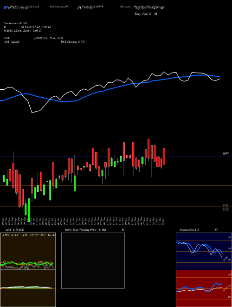Click the 'SI 14/3: 31.42 / 69.48' reading
Viewport: 232px width, 307px height.
[36, 27]
